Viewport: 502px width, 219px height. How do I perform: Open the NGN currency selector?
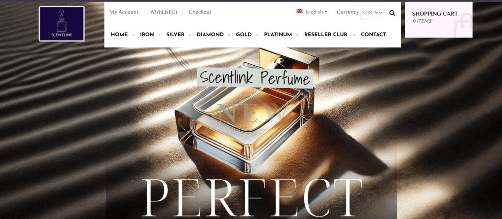(x=372, y=13)
